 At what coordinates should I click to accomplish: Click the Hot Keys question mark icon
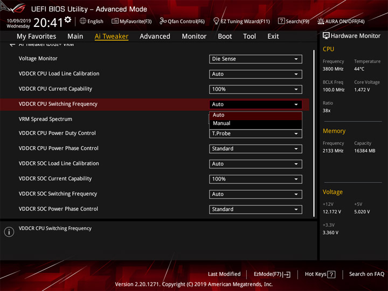(x=331, y=274)
